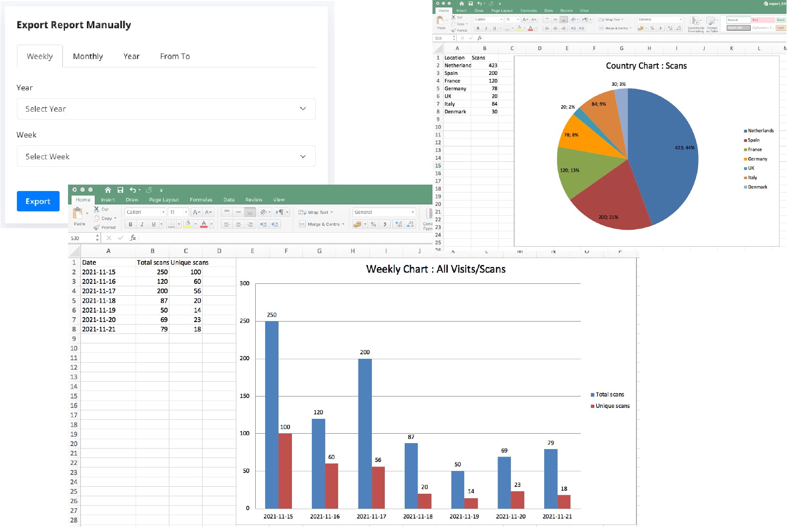The image size is (787, 527).
Task: Open the font colour arrow in weekly chart window
Action: coord(211,224)
